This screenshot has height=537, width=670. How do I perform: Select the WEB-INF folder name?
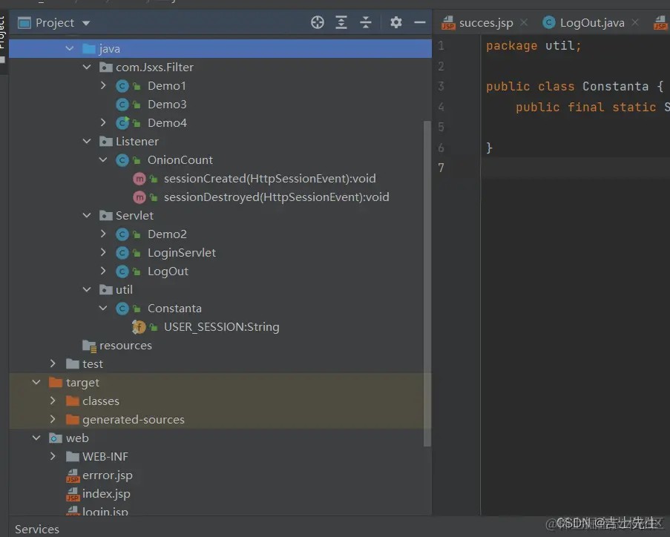pos(105,457)
